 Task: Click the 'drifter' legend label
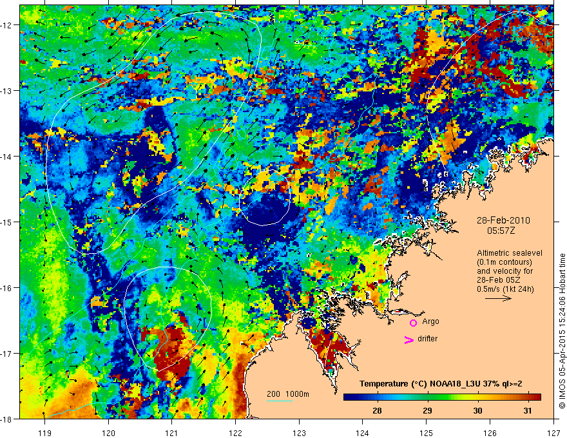pos(427,339)
